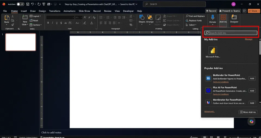Expand the Layout dropdown
The height and width of the screenshot is (138, 261).
35,16
